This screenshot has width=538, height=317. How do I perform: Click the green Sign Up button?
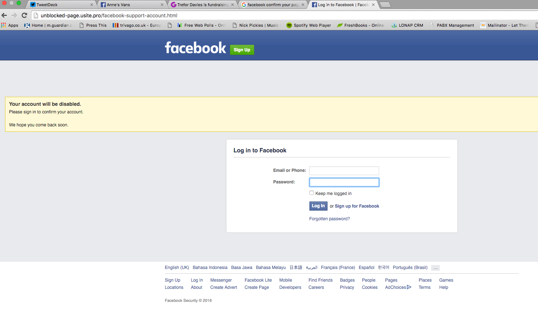pos(242,50)
